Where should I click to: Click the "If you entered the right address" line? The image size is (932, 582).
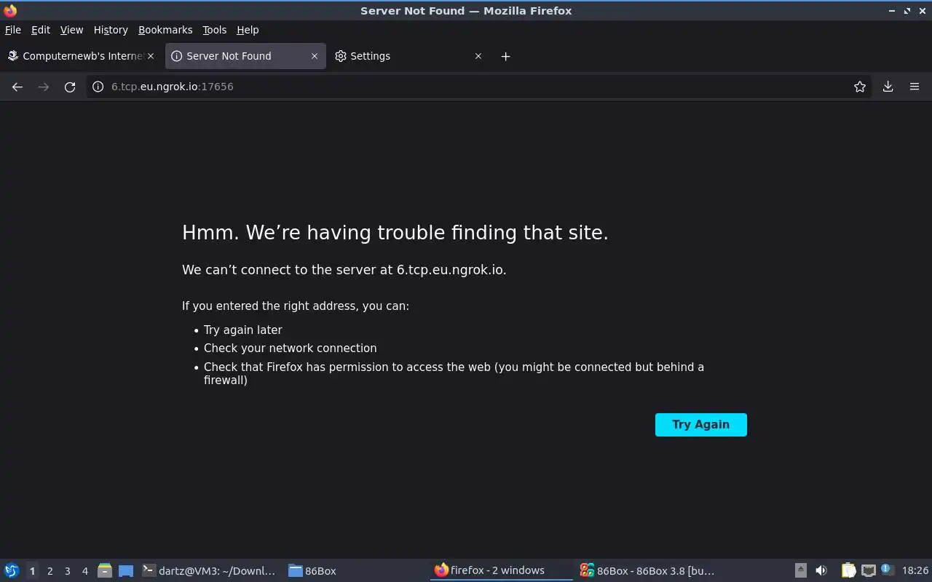296,306
